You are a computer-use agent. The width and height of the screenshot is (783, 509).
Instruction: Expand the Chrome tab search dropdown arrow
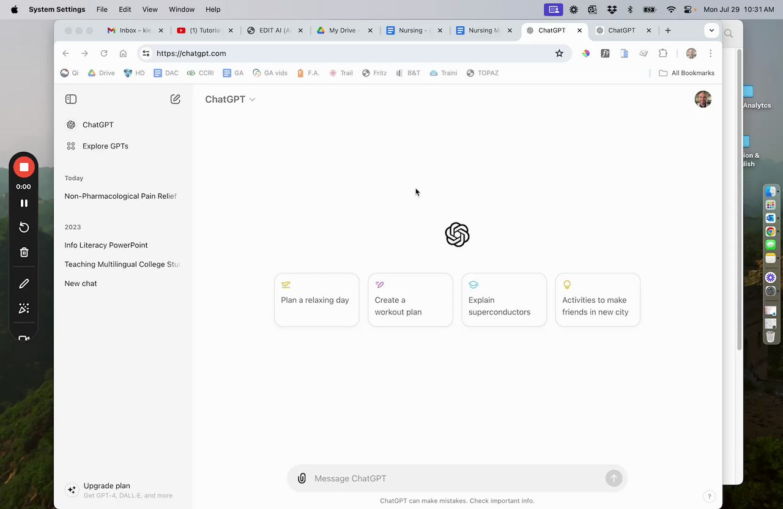(x=711, y=30)
